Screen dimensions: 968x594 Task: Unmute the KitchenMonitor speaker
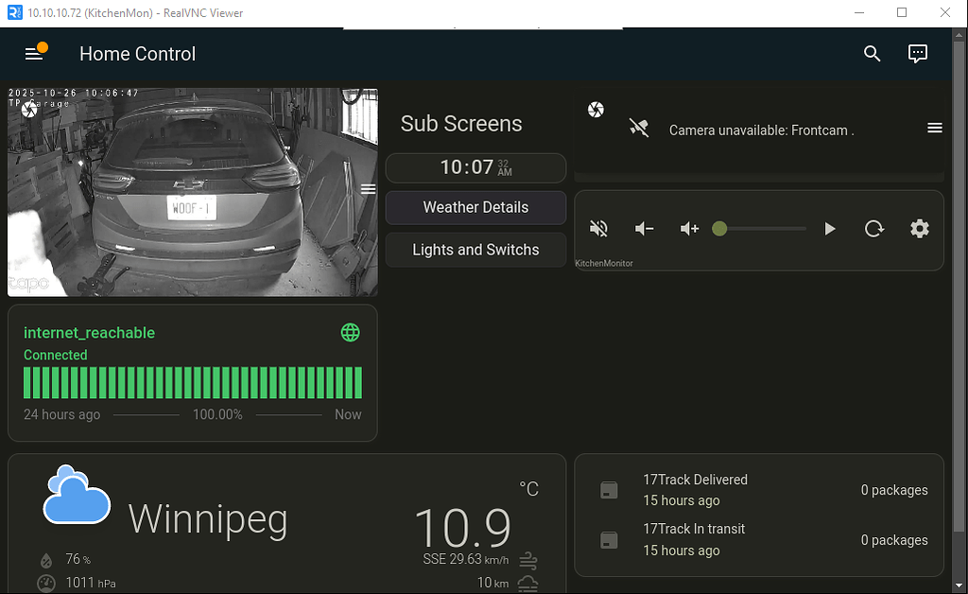coord(598,228)
